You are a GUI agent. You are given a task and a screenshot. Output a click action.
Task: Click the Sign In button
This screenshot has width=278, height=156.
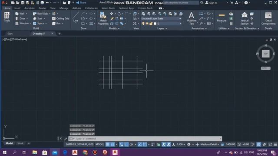tap(211, 3)
